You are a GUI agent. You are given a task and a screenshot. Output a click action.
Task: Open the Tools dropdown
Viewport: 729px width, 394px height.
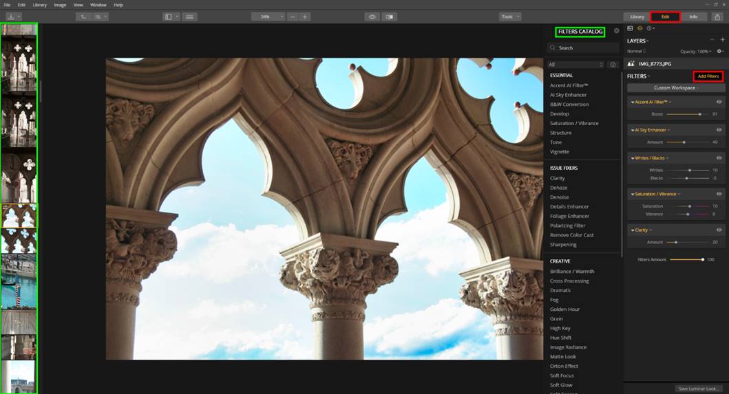(510, 17)
